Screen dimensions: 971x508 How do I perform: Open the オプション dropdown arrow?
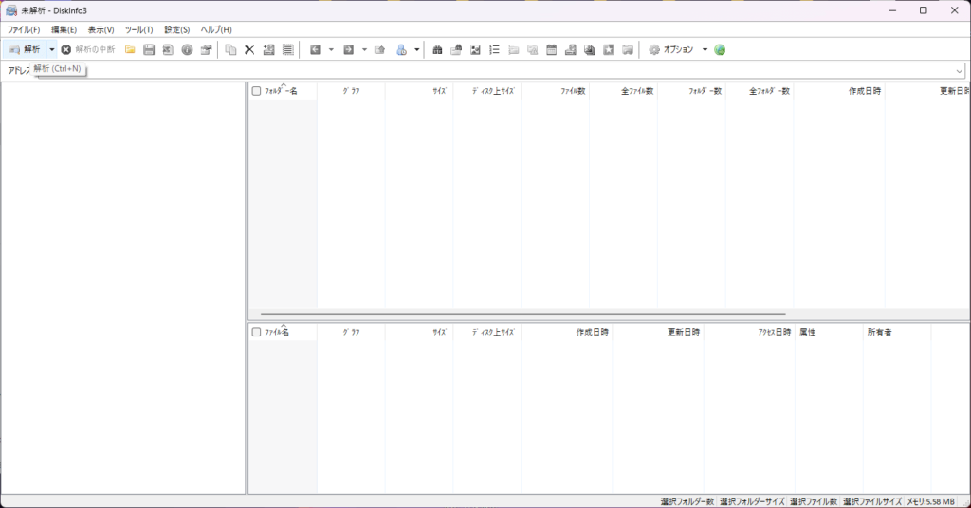coord(705,49)
